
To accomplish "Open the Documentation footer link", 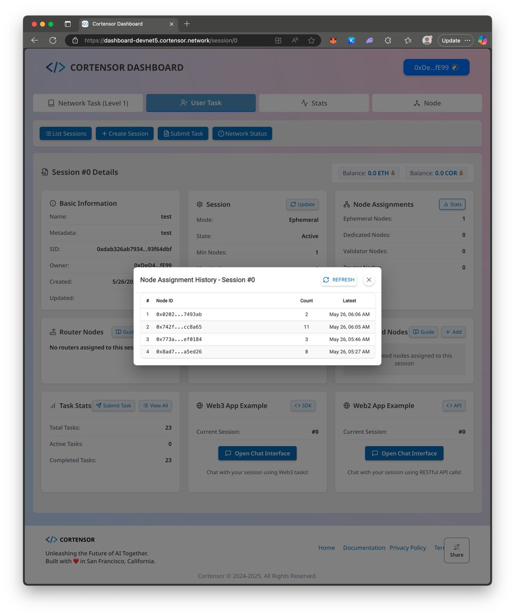I will click(x=364, y=548).
